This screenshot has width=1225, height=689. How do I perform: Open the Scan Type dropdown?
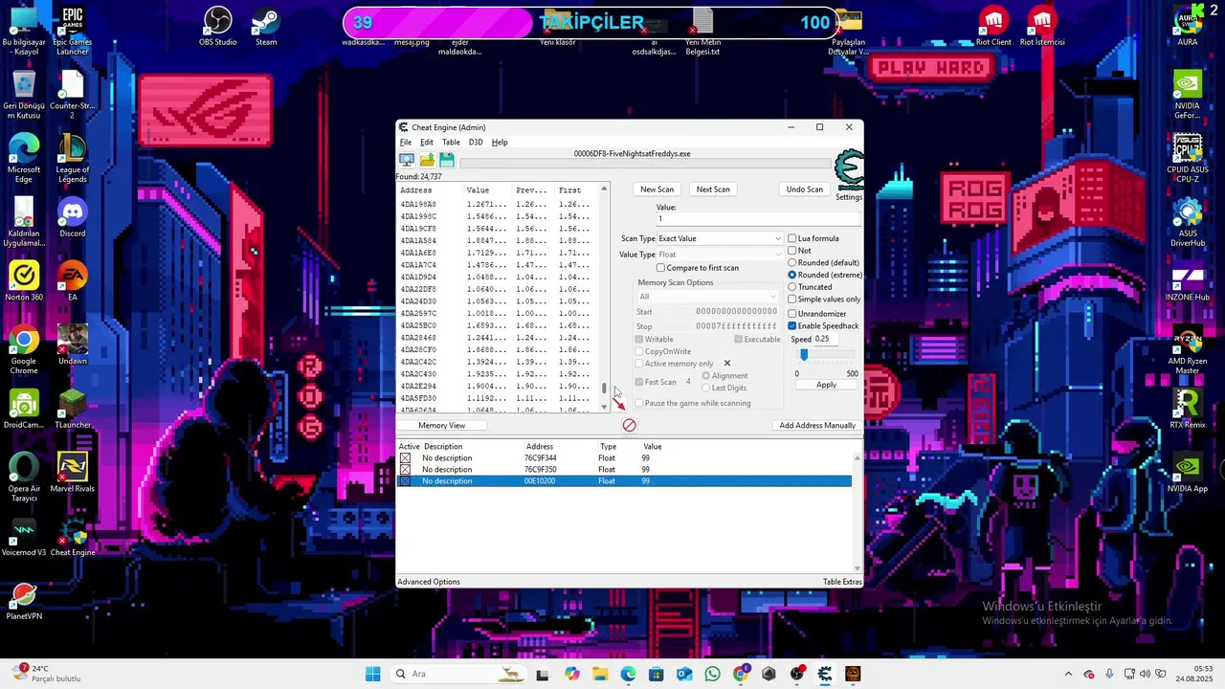720,238
